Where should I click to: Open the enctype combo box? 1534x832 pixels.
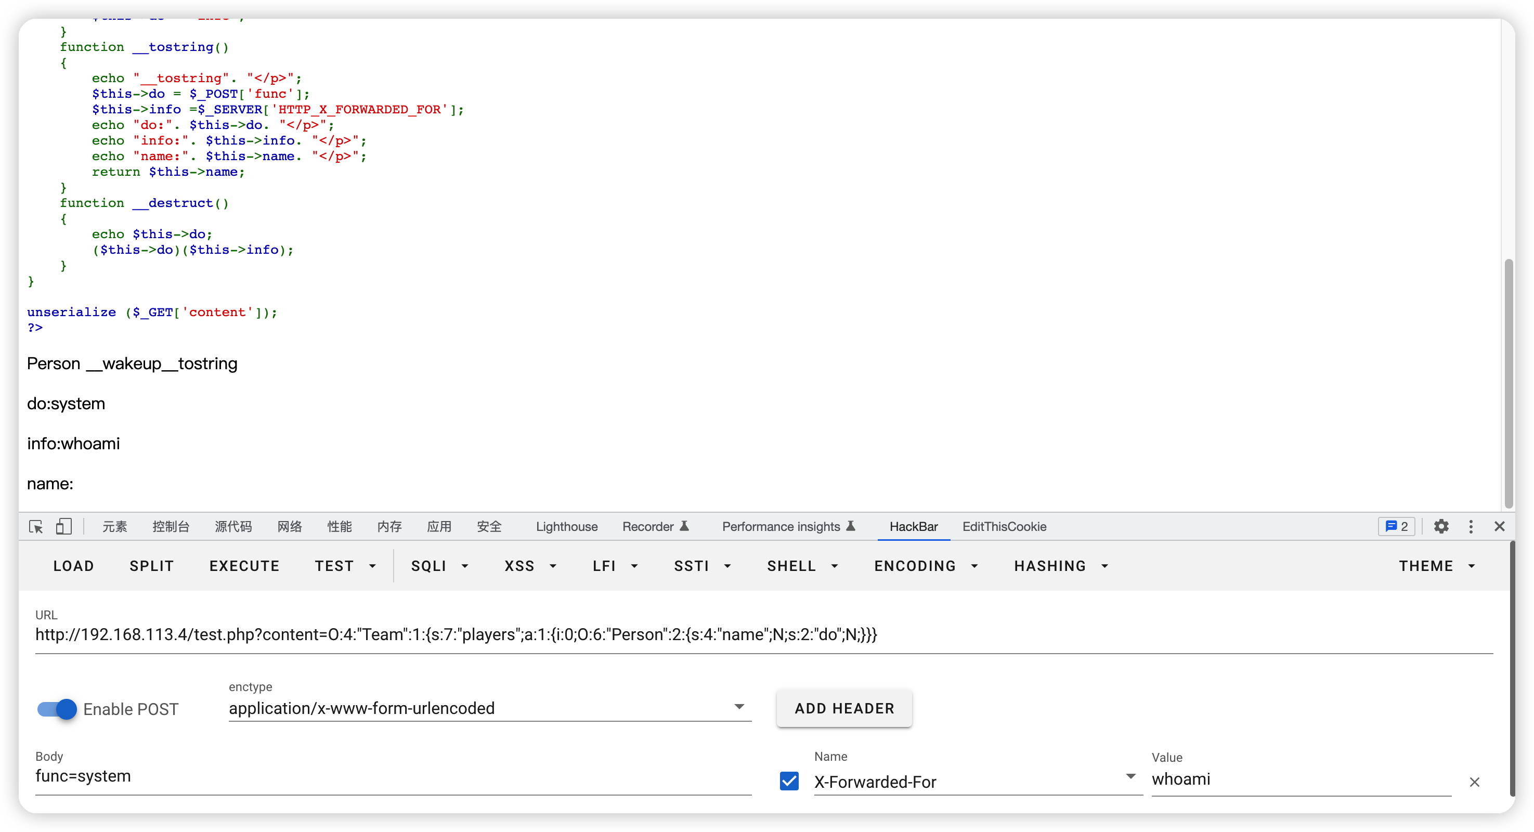click(x=488, y=708)
